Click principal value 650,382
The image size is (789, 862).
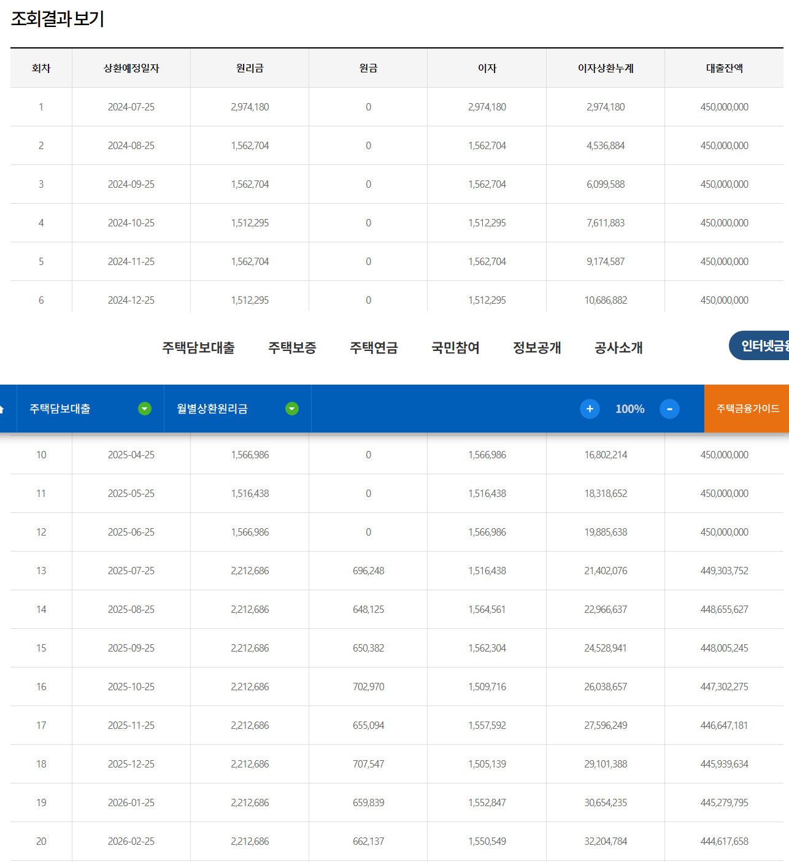click(x=368, y=648)
